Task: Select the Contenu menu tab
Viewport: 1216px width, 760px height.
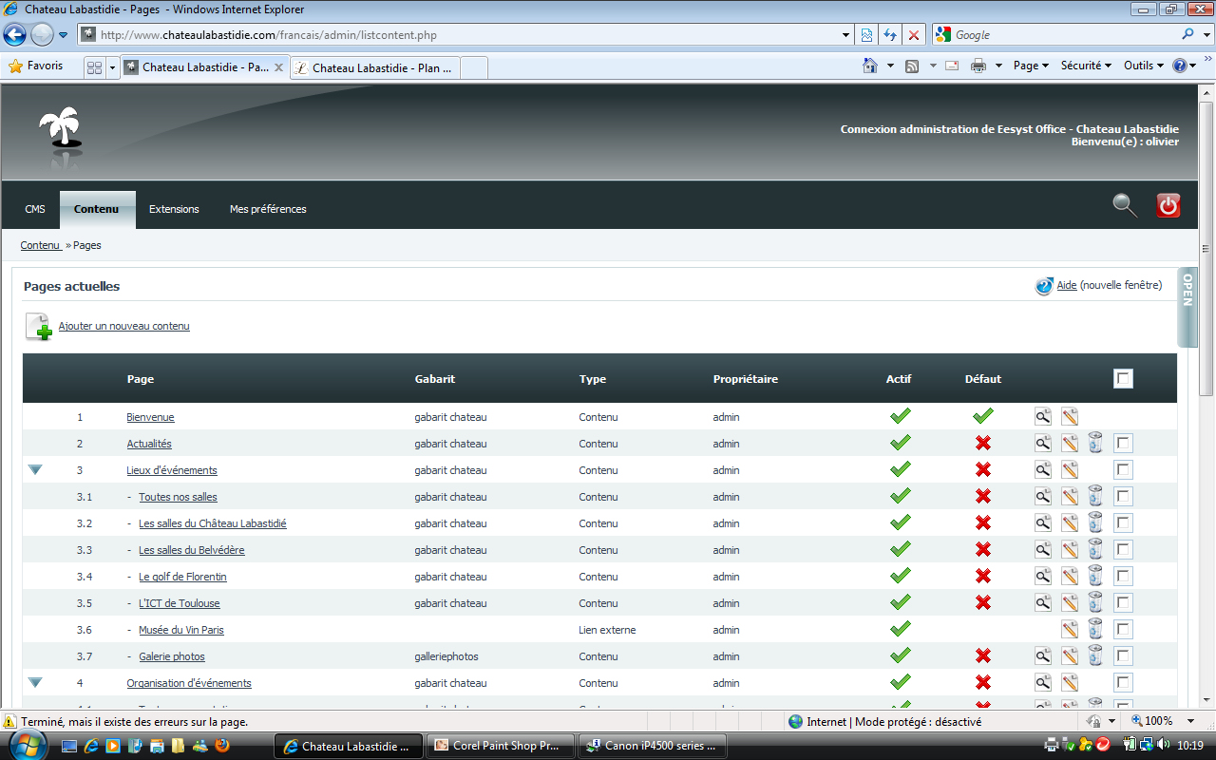Action: tap(97, 209)
